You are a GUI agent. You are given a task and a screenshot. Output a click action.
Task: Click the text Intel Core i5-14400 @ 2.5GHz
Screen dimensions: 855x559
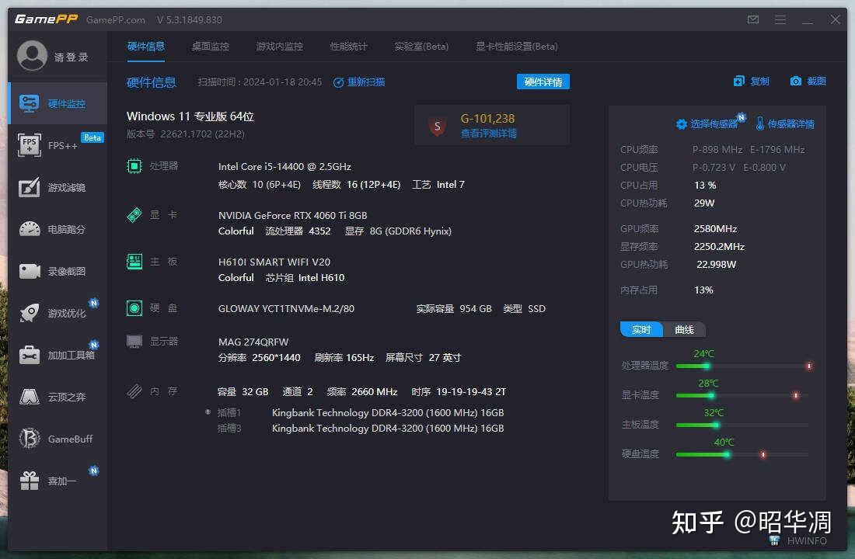[x=284, y=166]
